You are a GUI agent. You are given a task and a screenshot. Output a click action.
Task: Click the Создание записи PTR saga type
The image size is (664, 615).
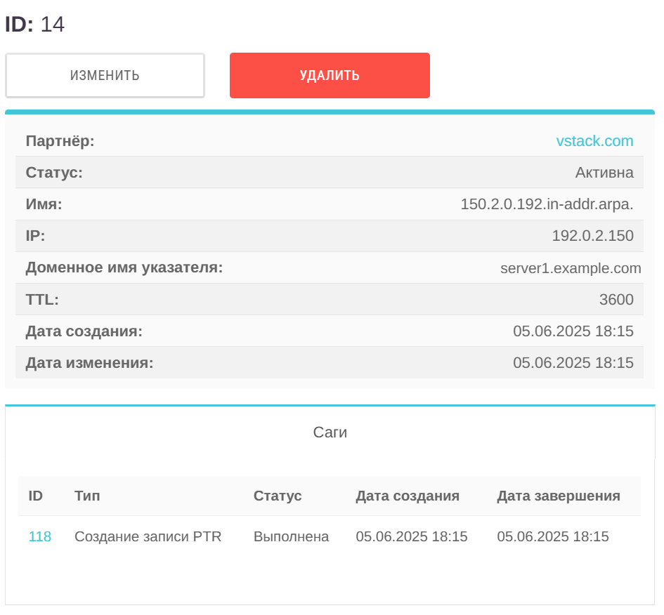tap(148, 537)
